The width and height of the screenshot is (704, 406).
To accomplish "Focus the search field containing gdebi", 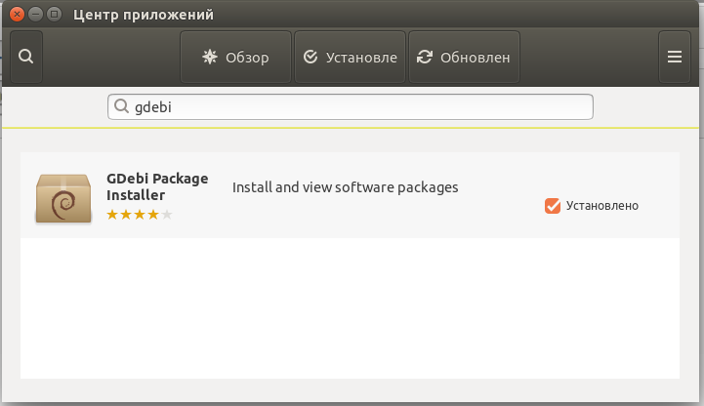I will pos(352,106).
